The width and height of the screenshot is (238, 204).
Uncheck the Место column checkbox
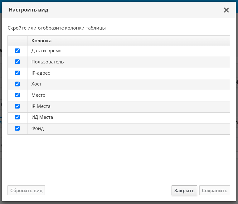pos(17,95)
